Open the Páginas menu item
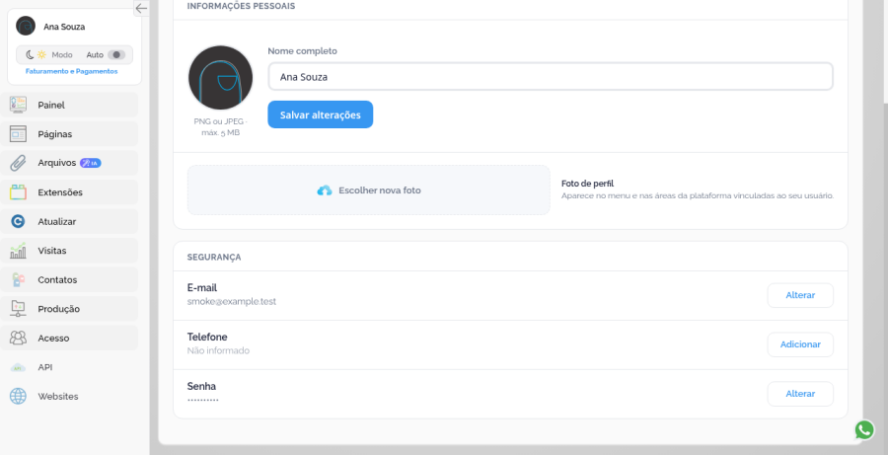Image resolution: width=888 pixels, height=455 pixels. pos(69,133)
